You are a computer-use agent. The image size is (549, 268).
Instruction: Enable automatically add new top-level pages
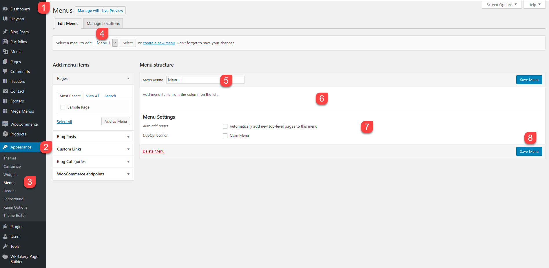pos(225,126)
